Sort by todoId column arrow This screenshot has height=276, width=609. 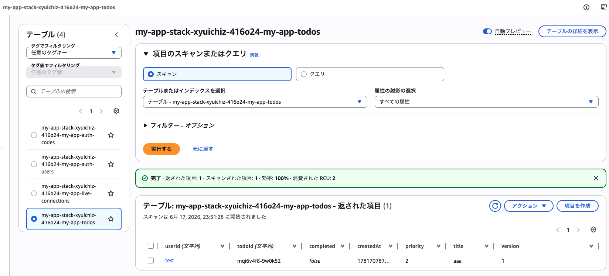(x=295, y=246)
